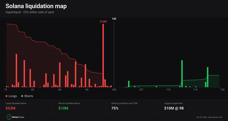Click the Solana liquidation map title
Screen dimensions: 228x121
36,6
